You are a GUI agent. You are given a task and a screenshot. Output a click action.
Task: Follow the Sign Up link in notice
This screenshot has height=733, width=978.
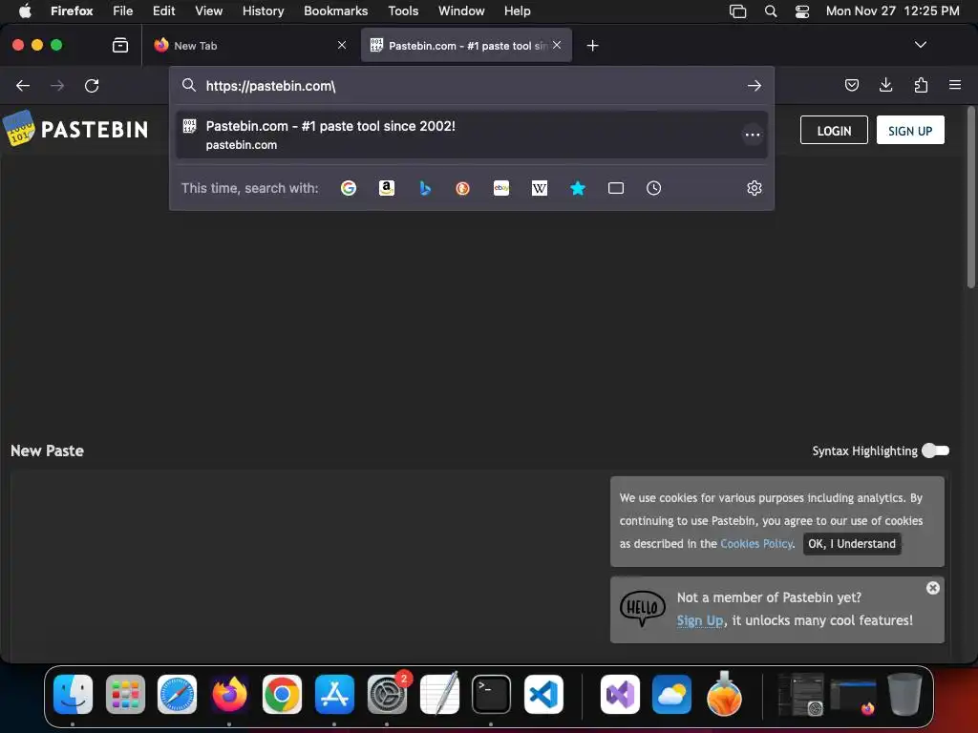click(x=699, y=620)
